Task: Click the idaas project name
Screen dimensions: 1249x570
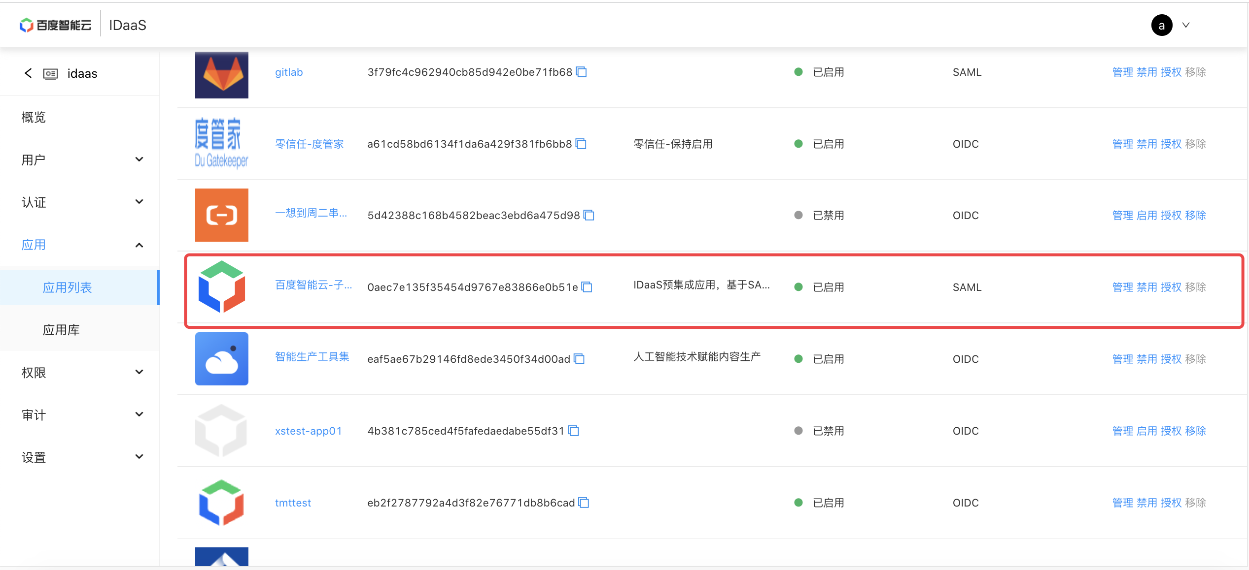Action: point(82,74)
